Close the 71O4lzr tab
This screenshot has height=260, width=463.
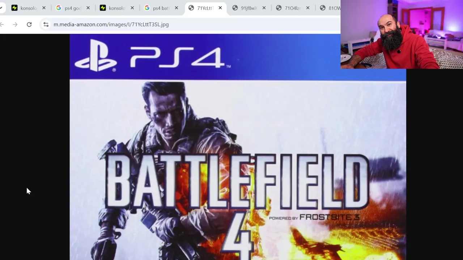(x=308, y=8)
